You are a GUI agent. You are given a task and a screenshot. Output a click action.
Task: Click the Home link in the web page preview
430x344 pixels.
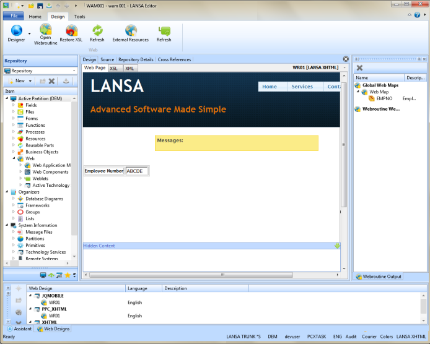point(270,87)
